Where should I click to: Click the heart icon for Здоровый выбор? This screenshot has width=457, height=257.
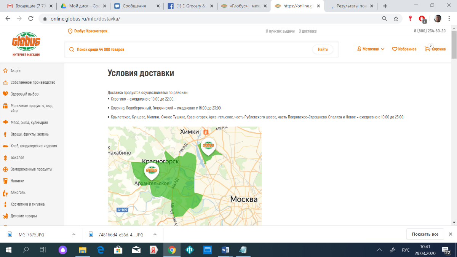coord(5,94)
